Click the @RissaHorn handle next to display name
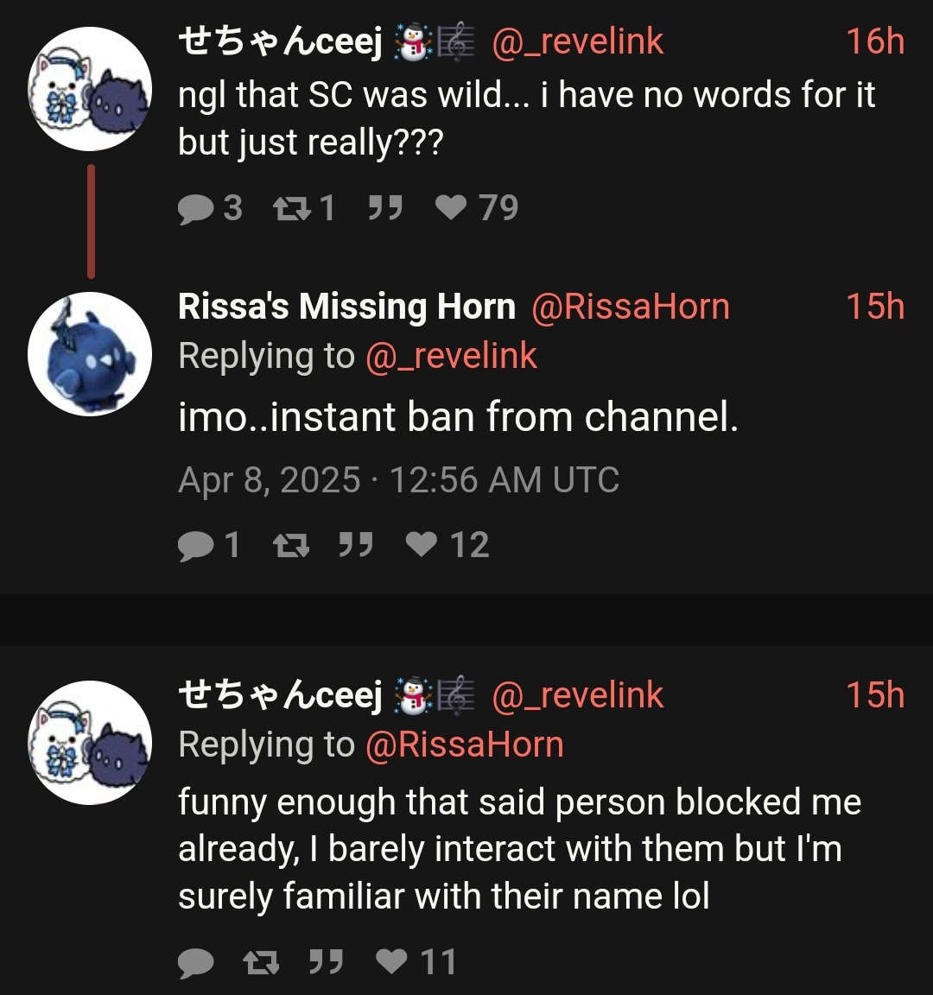The image size is (933, 995). click(630, 307)
